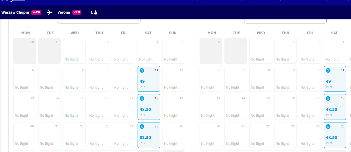Pick right calendar 49 PLN fare price
The width and height of the screenshot is (351, 152).
(328, 81)
